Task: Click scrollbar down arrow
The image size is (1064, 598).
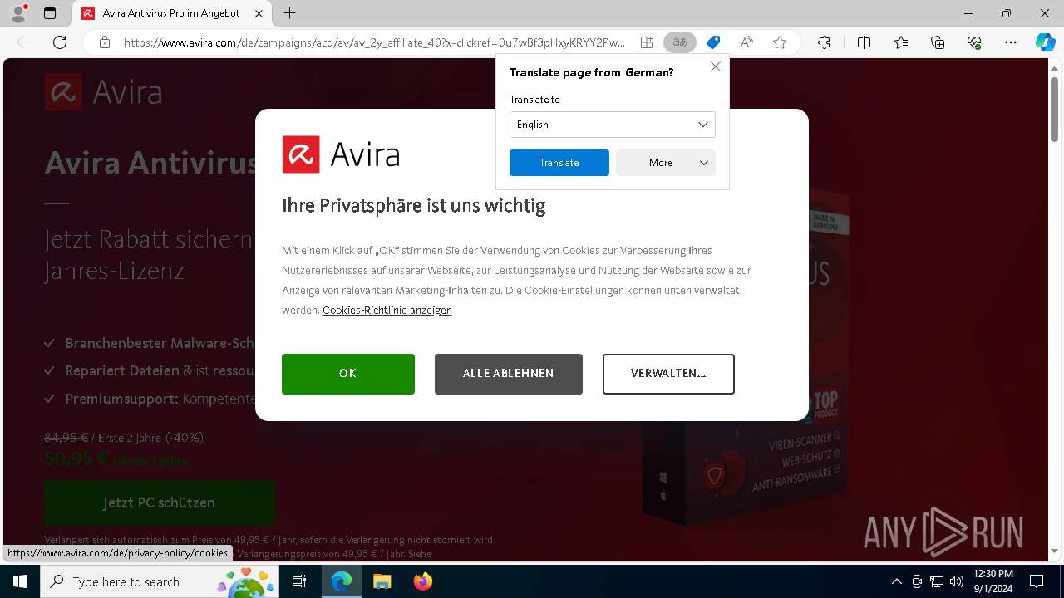Action: coord(1055,551)
